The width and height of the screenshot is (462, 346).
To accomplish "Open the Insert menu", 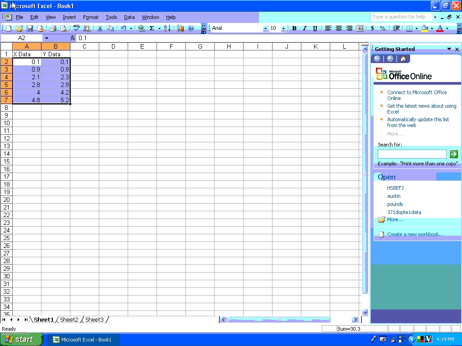I will coord(69,17).
